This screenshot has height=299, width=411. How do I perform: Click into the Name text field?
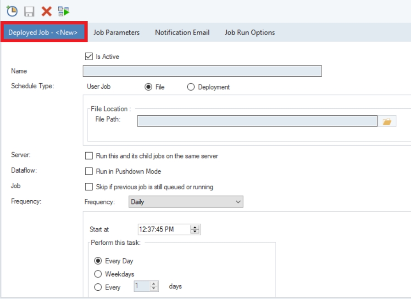click(x=202, y=71)
